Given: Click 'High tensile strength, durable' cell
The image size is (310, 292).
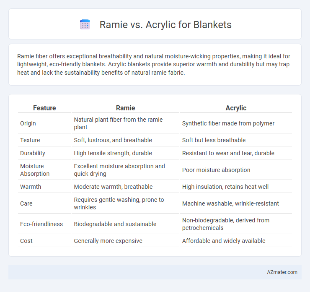Looking at the screenshot, I should 125,153.
